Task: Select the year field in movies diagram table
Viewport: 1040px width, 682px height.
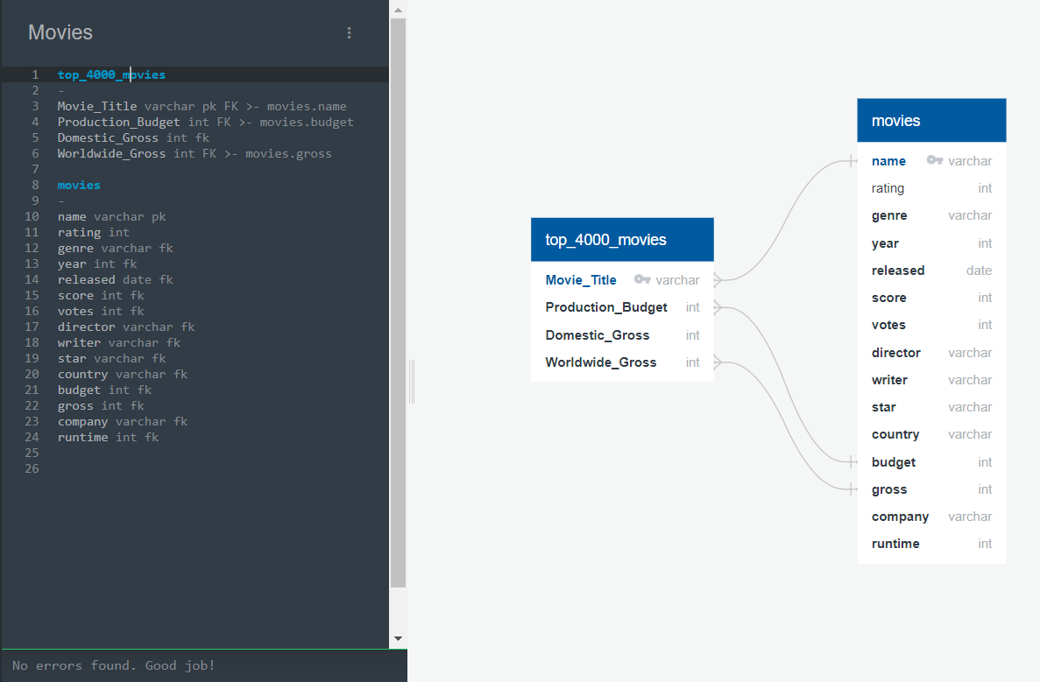Action: 931,243
